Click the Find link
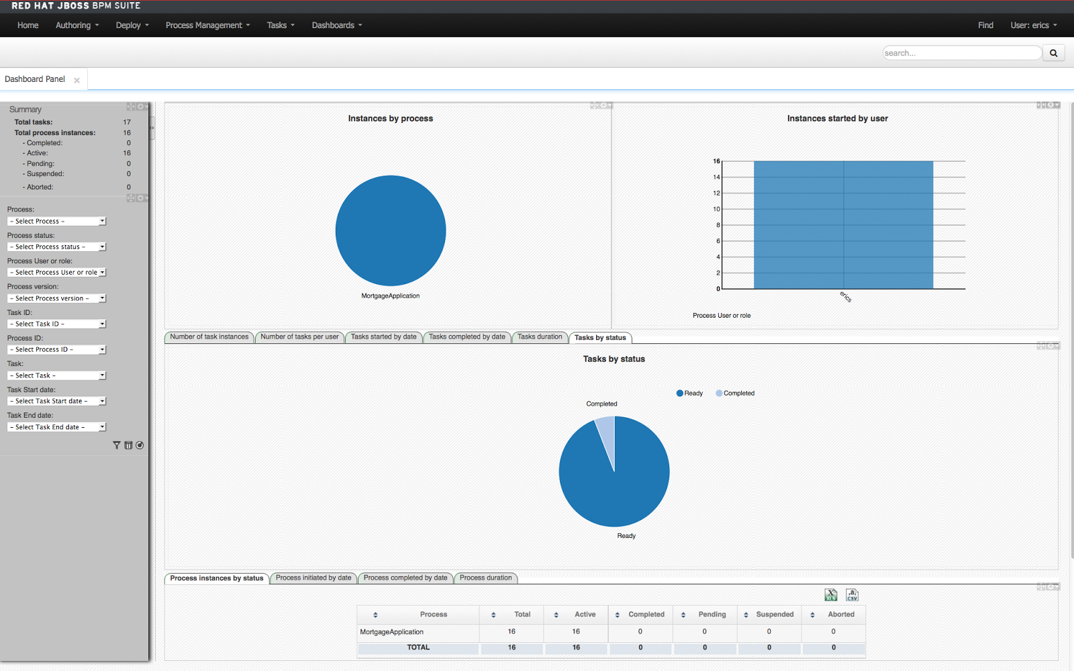The height and width of the screenshot is (671, 1074). coord(985,25)
